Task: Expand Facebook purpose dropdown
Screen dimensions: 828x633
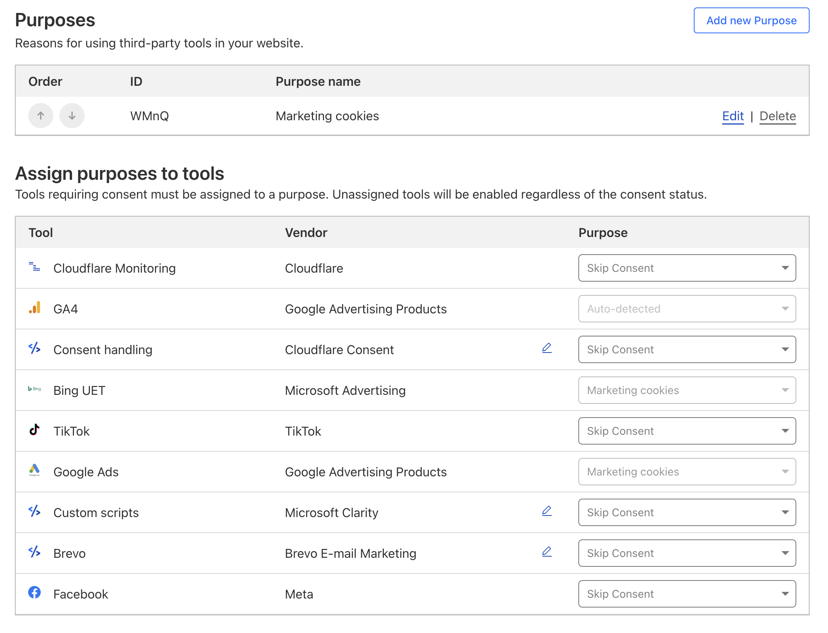Action: click(x=687, y=594)
